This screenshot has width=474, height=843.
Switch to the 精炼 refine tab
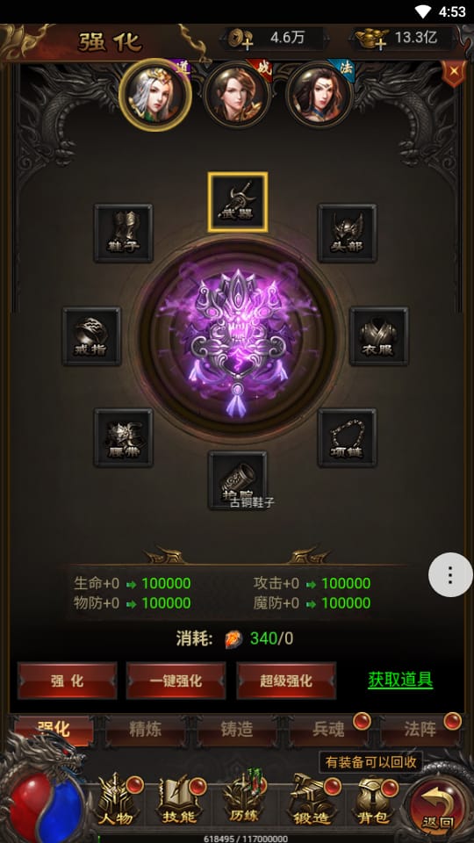[145, 730]
